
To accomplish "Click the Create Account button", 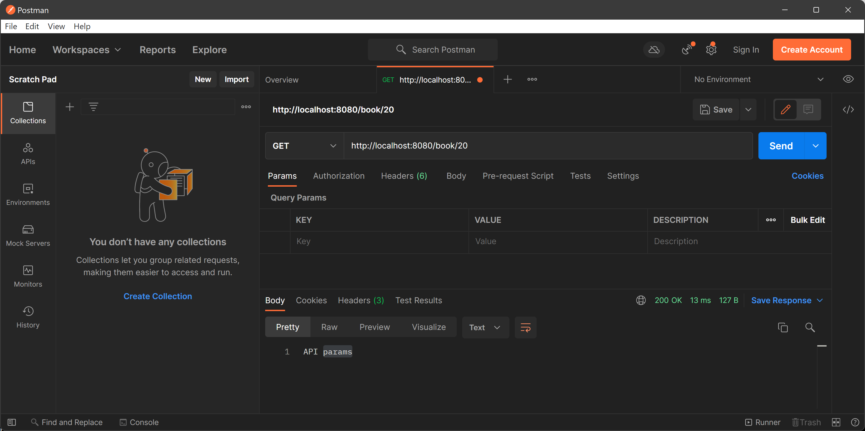I will click(x=812, y=50).
